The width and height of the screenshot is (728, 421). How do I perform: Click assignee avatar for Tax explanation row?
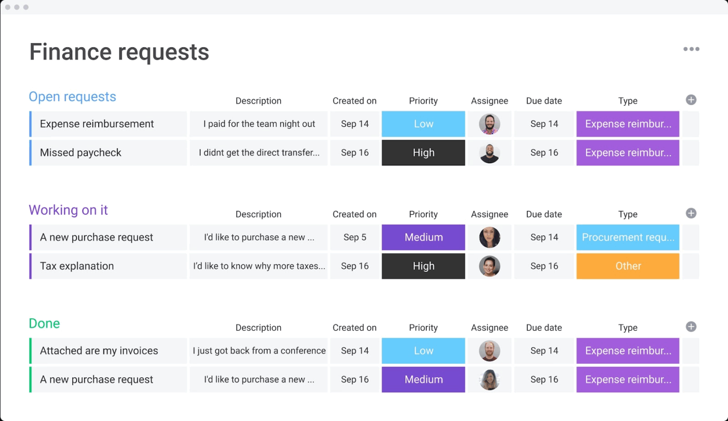[x=489, y=266]
